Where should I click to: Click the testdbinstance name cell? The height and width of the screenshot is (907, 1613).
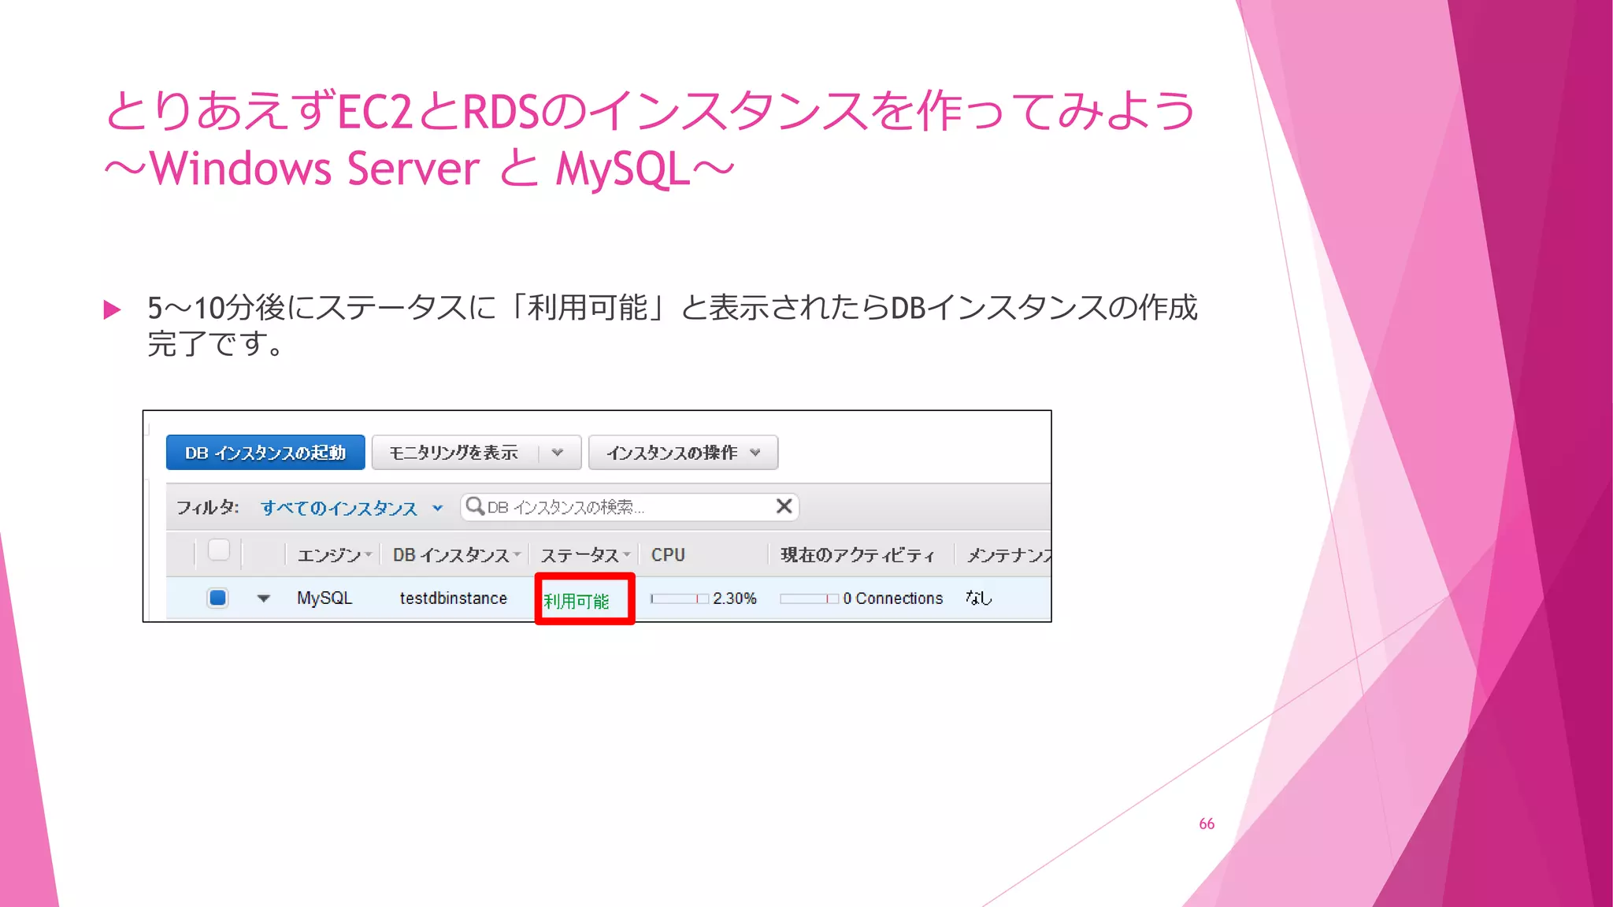pos(454,598)
